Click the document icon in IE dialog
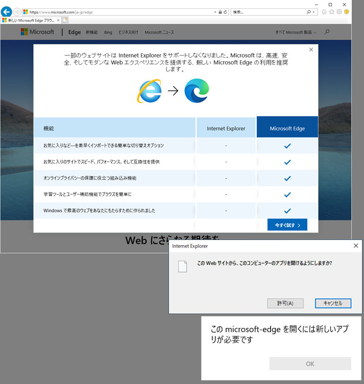The image size is (364, 384). tap(183, 267)
